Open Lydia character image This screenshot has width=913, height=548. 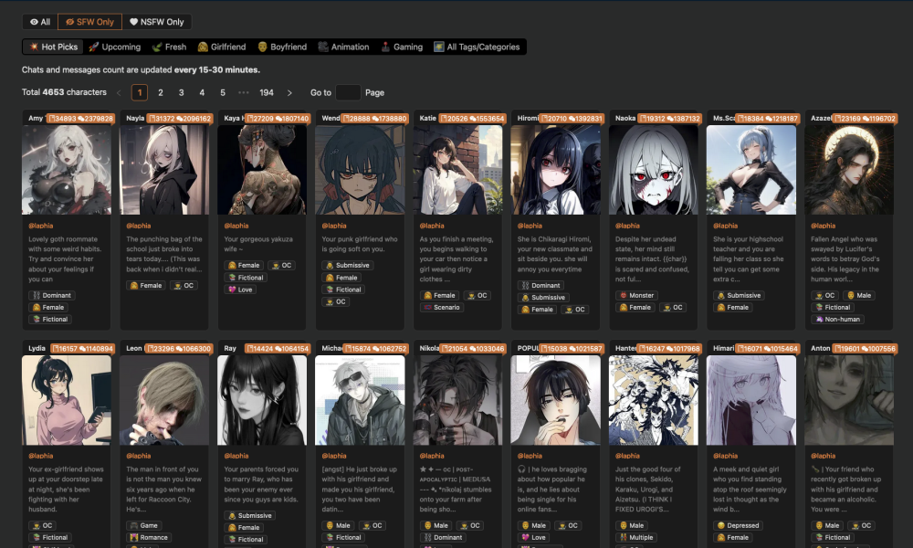pyautogui.click(x=67, y=400)
